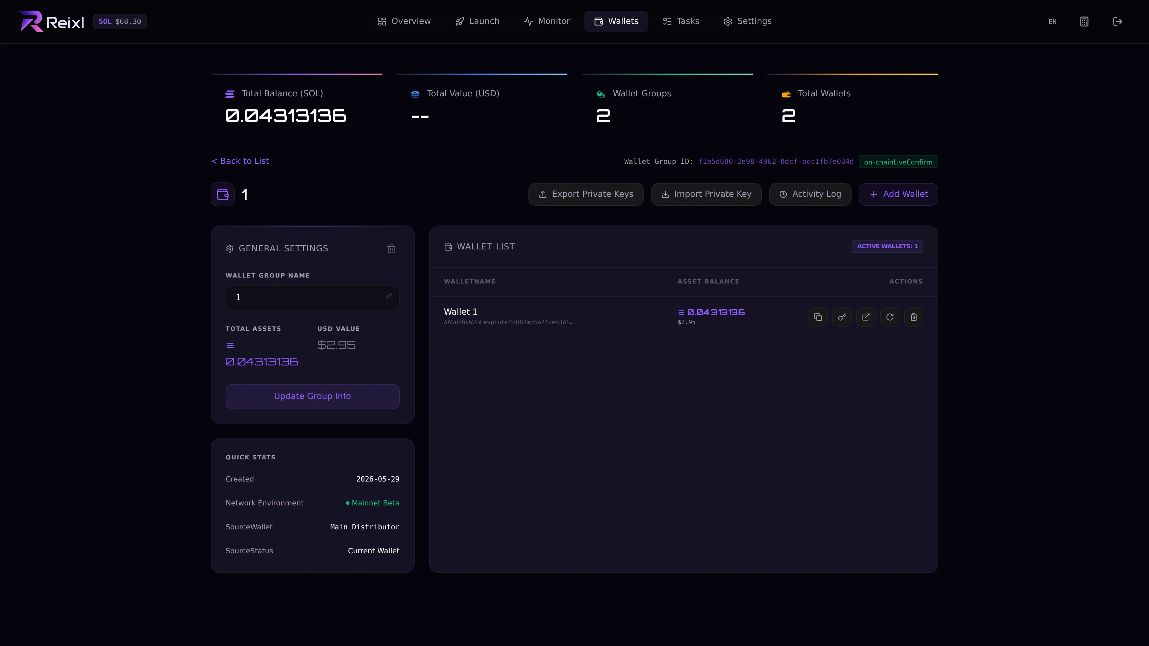Click the Mainnet Beta status
The height and width of the screenshot is (646, 1149).
coord(373,503)
